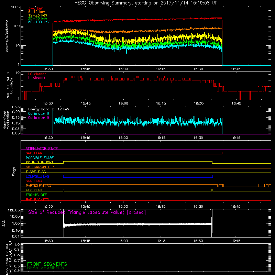Image resolution: width=275 pixels, height=275 pixels.
Task: Click the '100.00' tick on SAS axis
Action: (14, 210)
